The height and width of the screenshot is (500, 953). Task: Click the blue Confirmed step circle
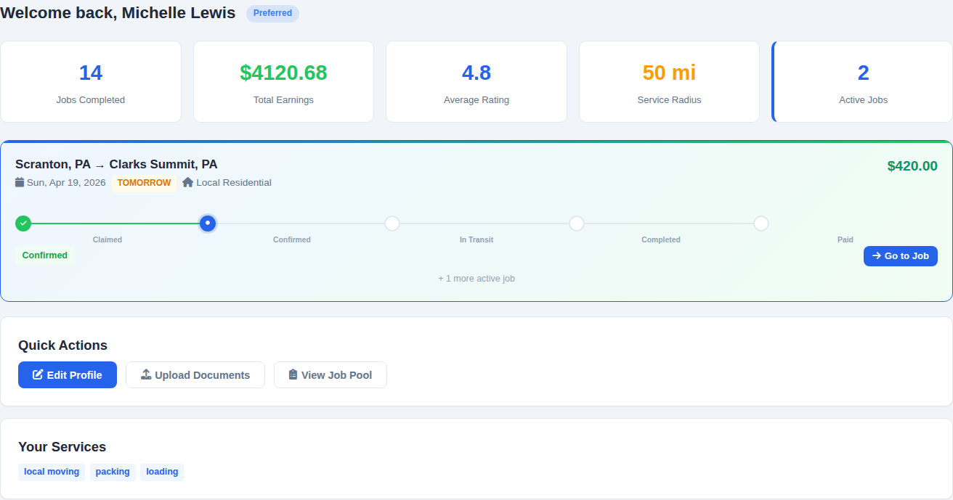coord(208,224)
